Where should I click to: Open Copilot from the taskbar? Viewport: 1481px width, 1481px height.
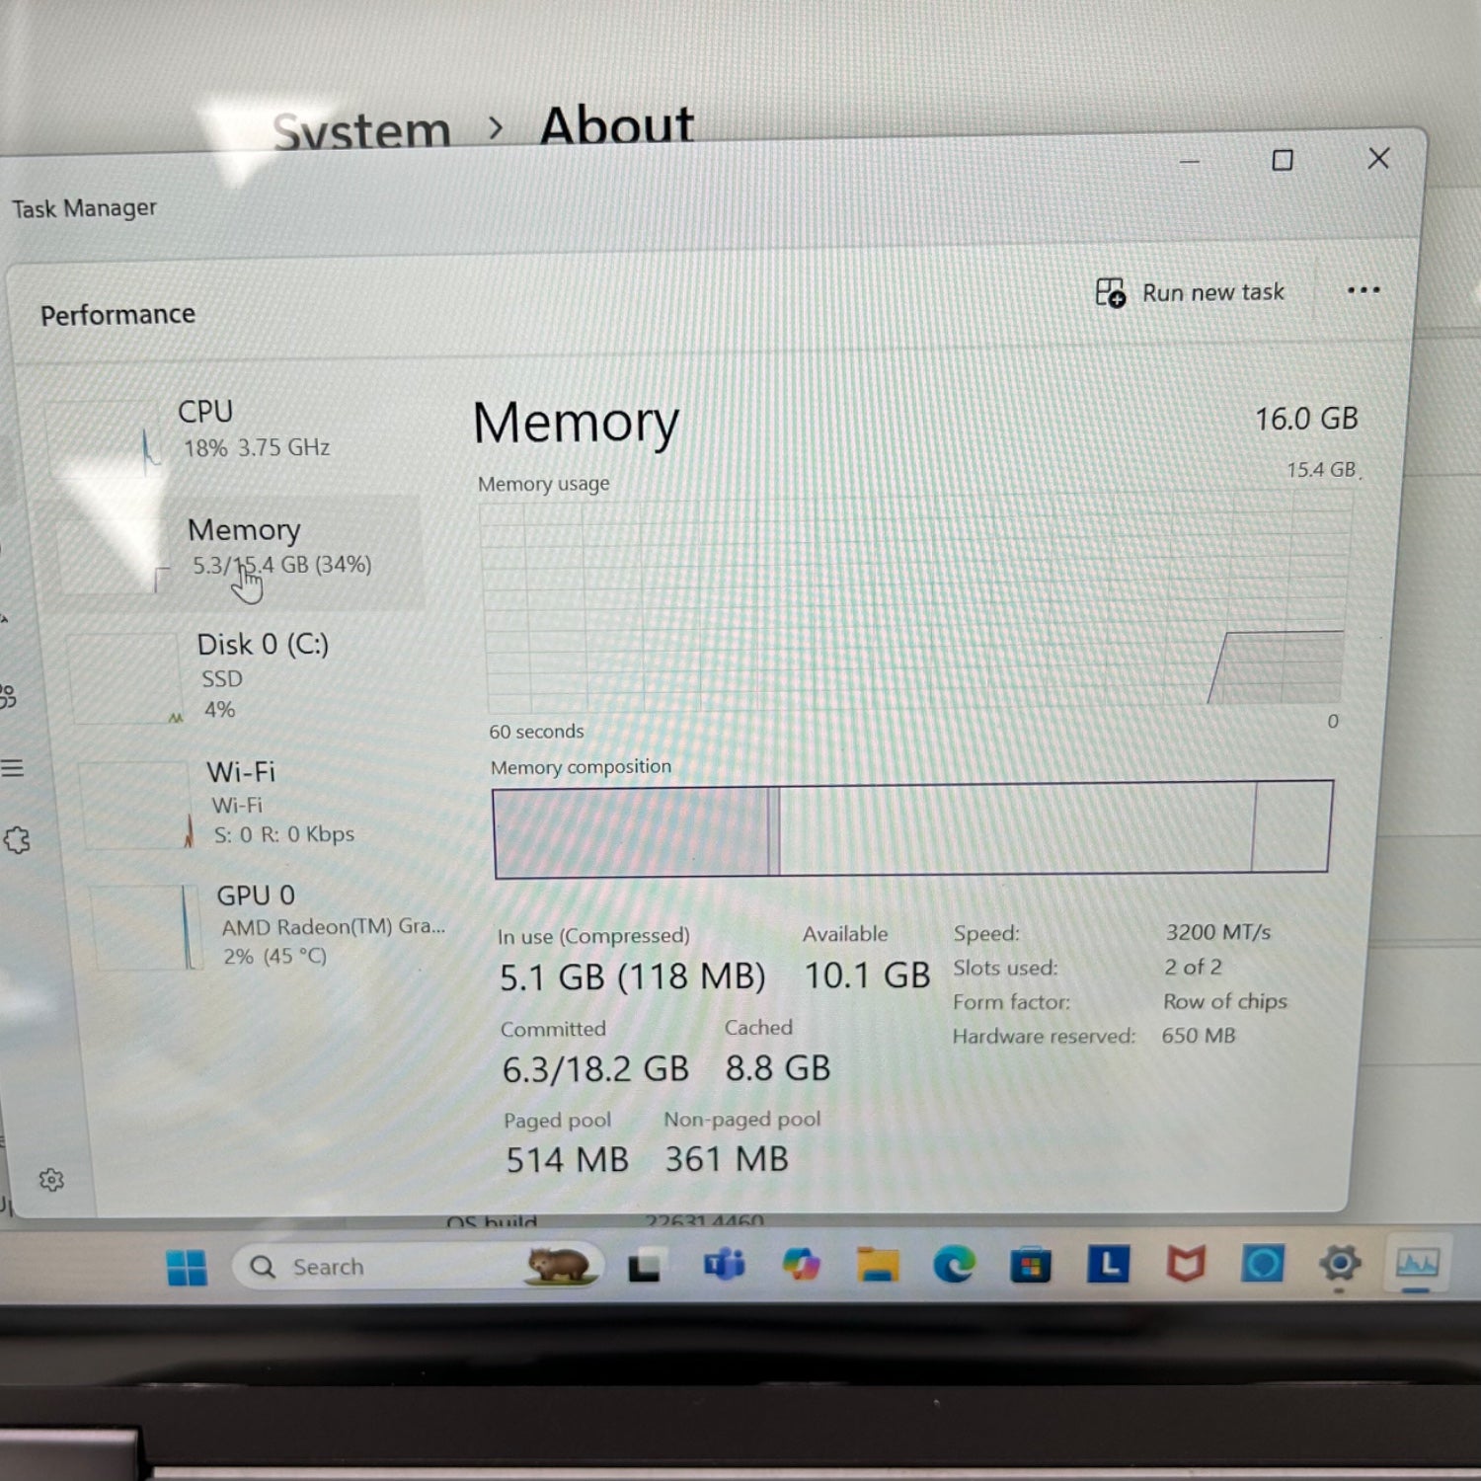pyautogui.click(x=801, y=1265)
